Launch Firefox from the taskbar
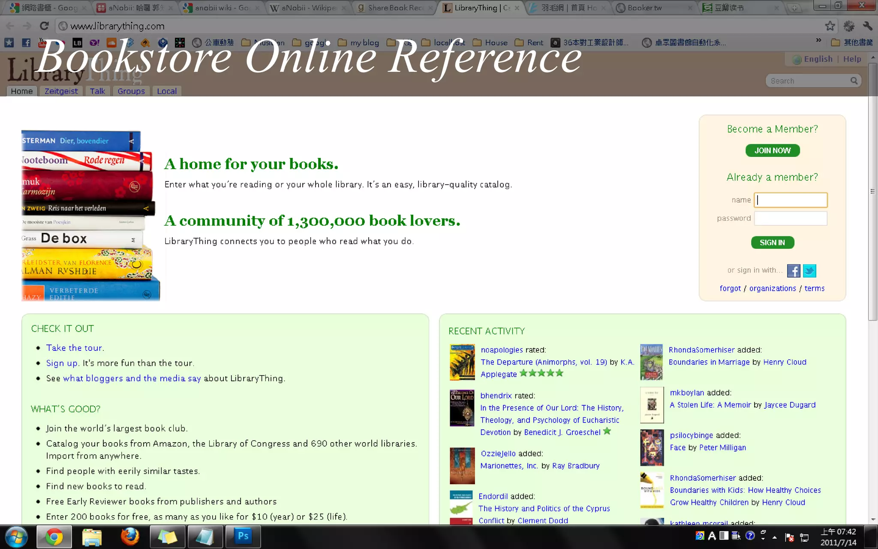The image size is (878, 549). tap(129, 537)
